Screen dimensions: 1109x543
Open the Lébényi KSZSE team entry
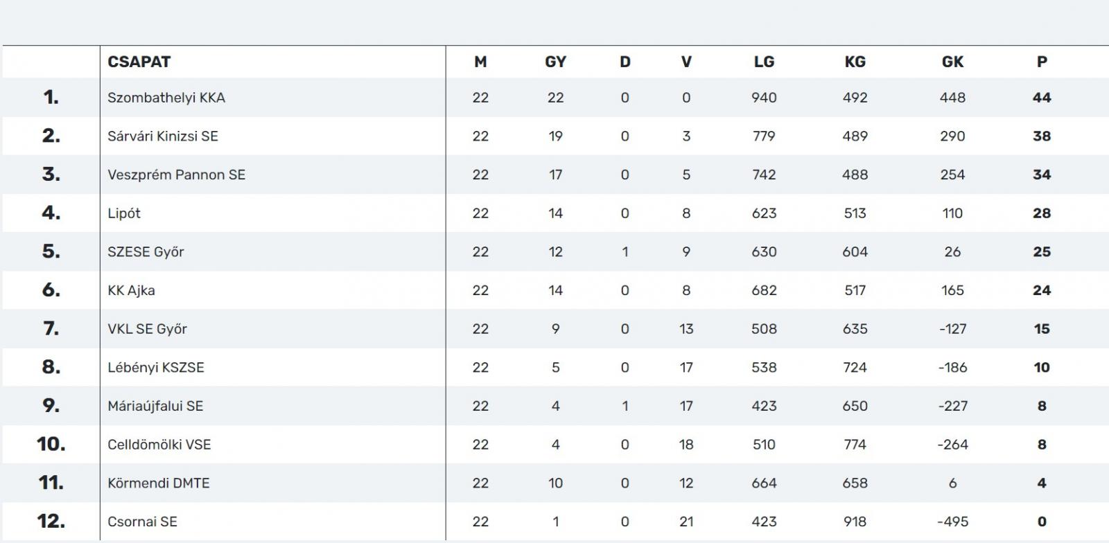tap(156, 368)
